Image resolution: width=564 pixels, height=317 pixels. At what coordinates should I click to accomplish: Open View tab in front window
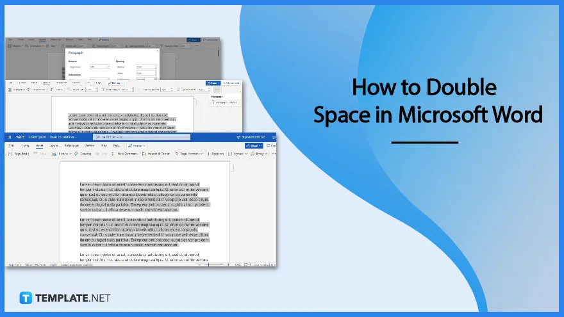coord(104,146)
